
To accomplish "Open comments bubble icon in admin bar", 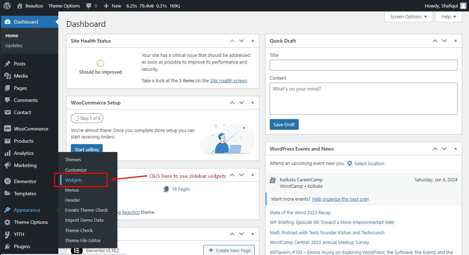I will coord(88,6).
